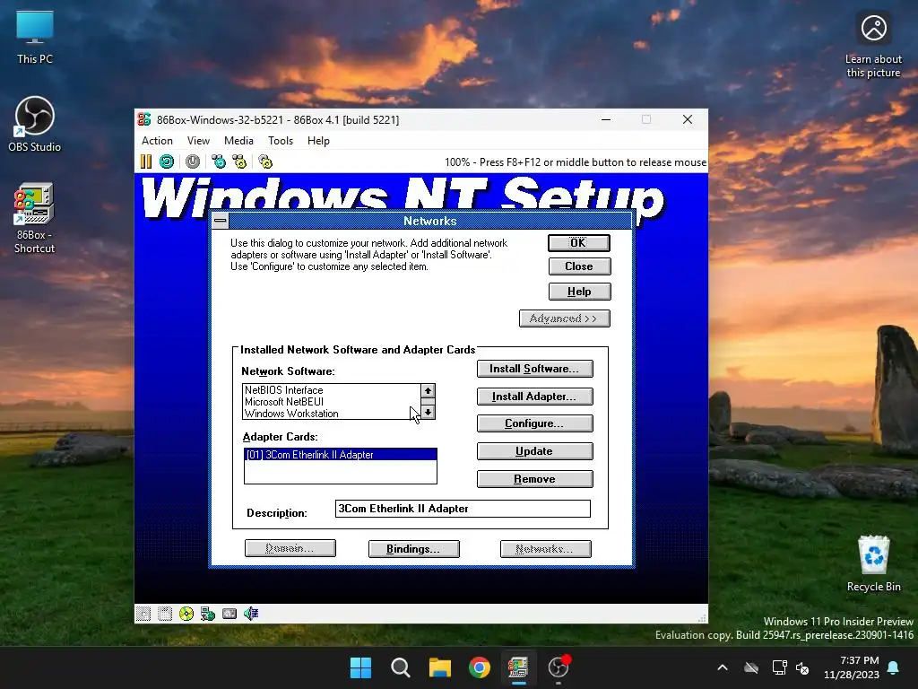The width and height of the screenshot is (918, 689).
Task: Switch to 86Box taskbar icon
Action: coord(519,667)
